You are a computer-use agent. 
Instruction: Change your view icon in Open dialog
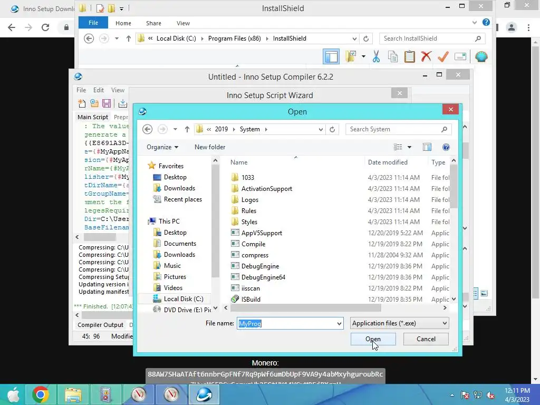coord(398,147)
